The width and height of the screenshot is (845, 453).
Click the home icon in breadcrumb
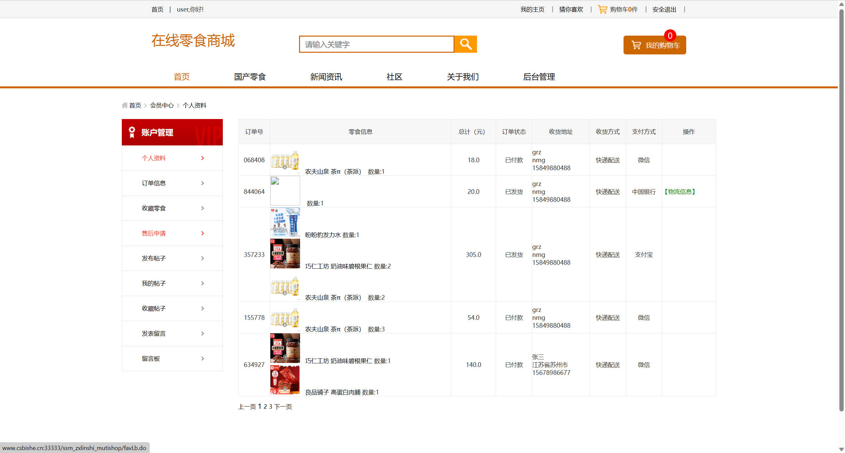point(124,105)
